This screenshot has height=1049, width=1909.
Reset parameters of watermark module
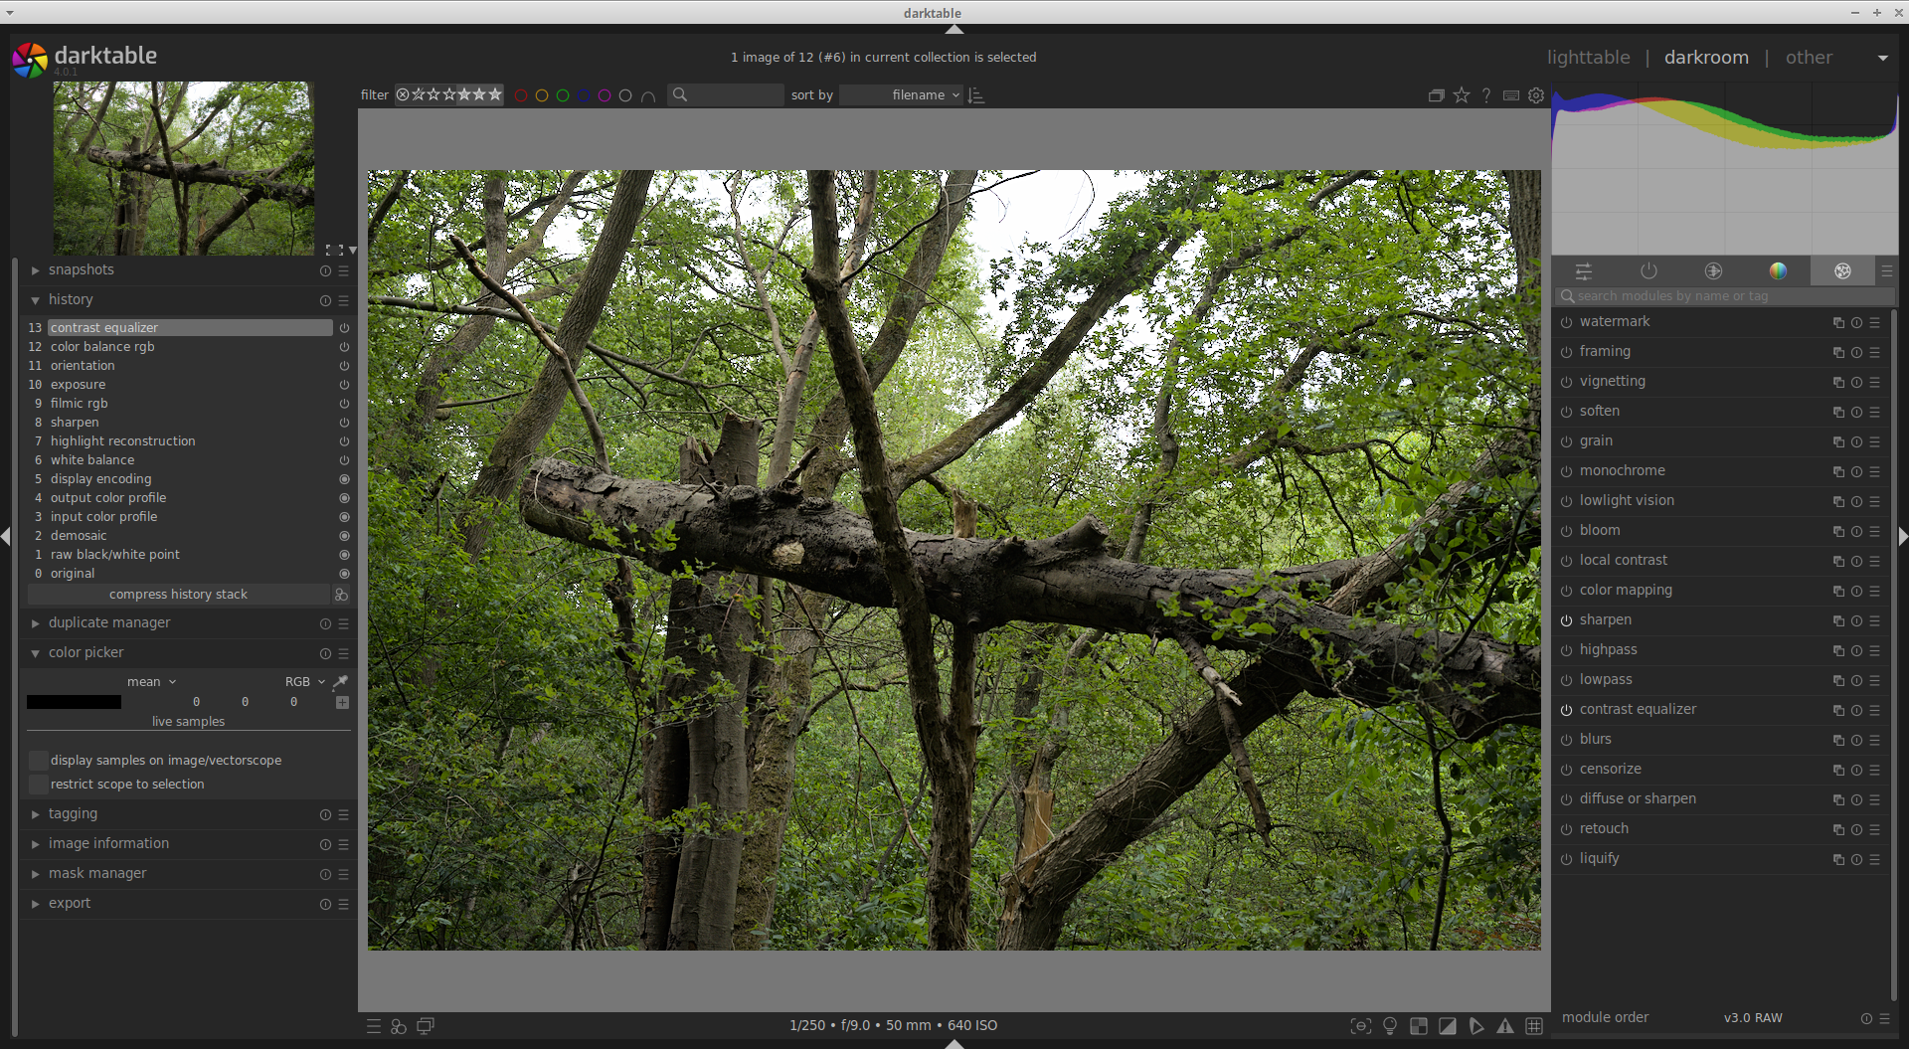point(1856,322)
